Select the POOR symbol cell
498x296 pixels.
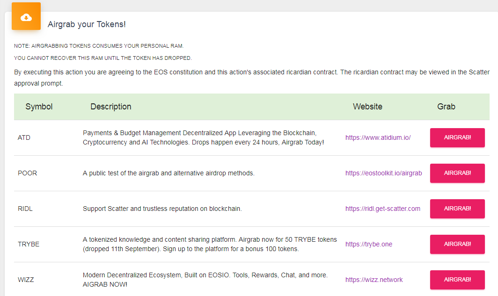(27, 173)
